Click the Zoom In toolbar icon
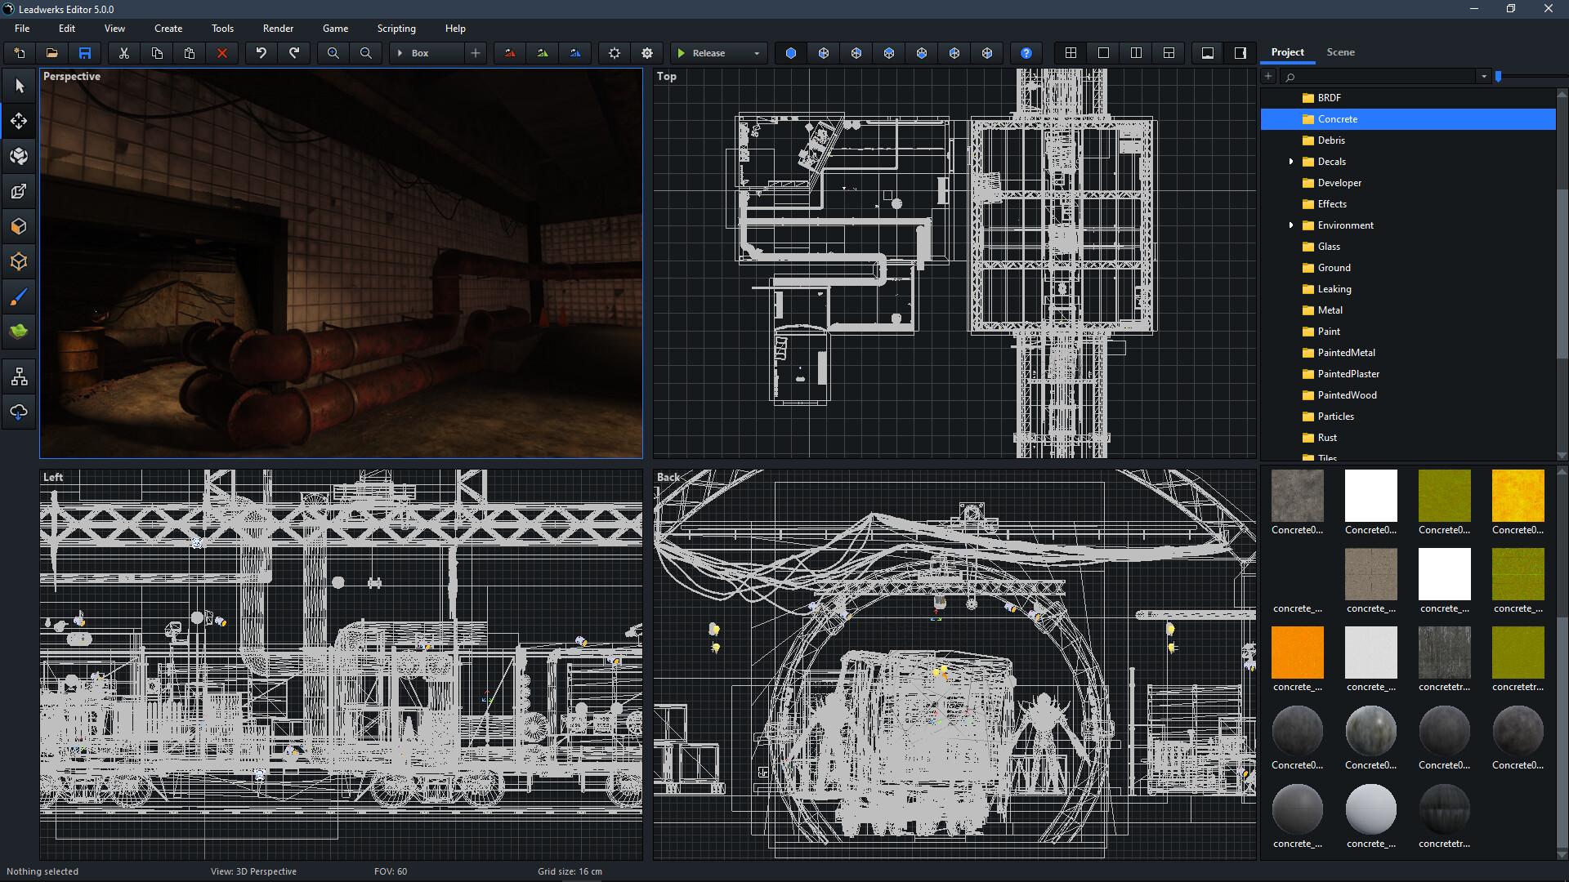 tap(333, 52)
